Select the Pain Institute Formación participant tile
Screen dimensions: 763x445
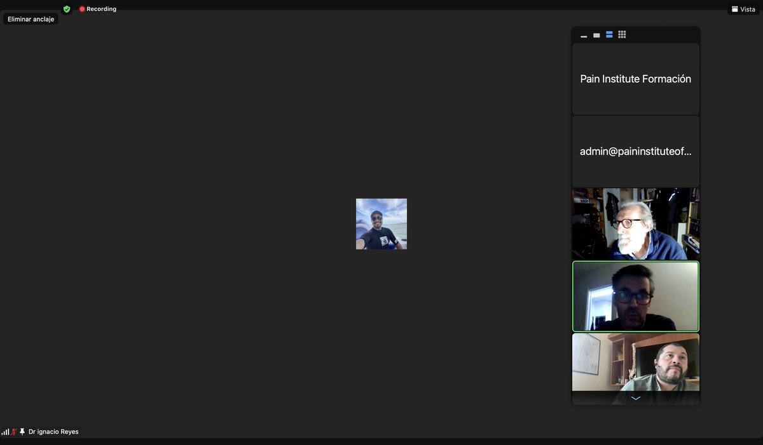636,79
